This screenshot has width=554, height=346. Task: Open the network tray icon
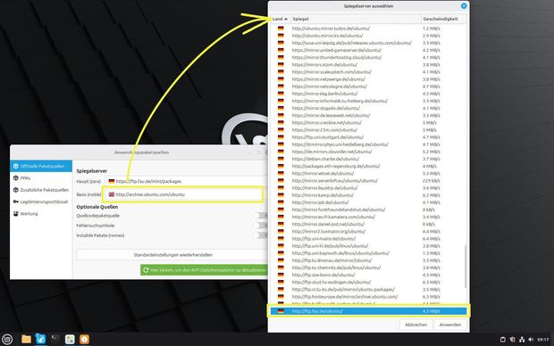point(522,340)
